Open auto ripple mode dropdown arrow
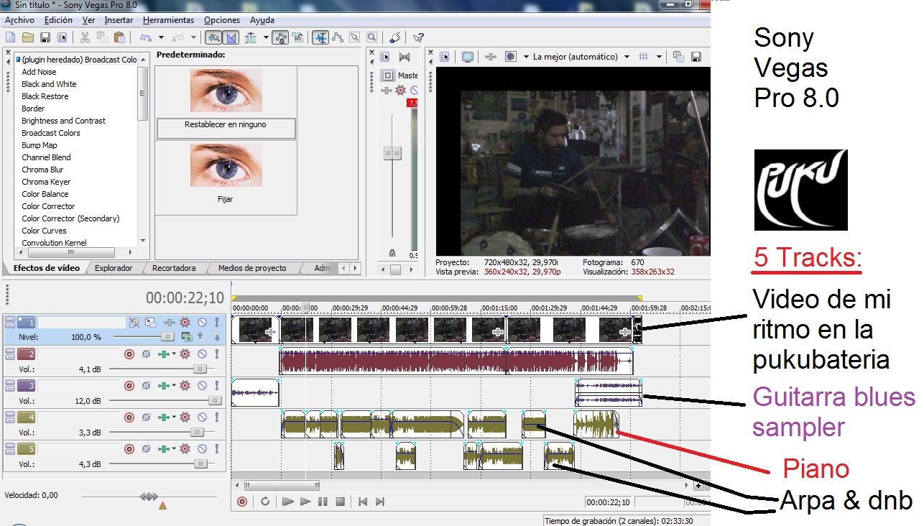This screenshot has height=526, width=924. 266,37
